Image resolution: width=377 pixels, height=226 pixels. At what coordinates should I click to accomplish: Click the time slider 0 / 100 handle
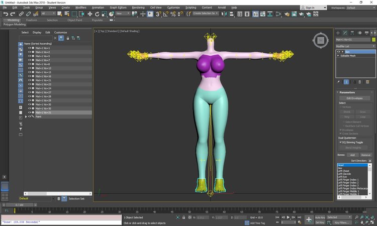pyautogui.click(x=20, y=205)
